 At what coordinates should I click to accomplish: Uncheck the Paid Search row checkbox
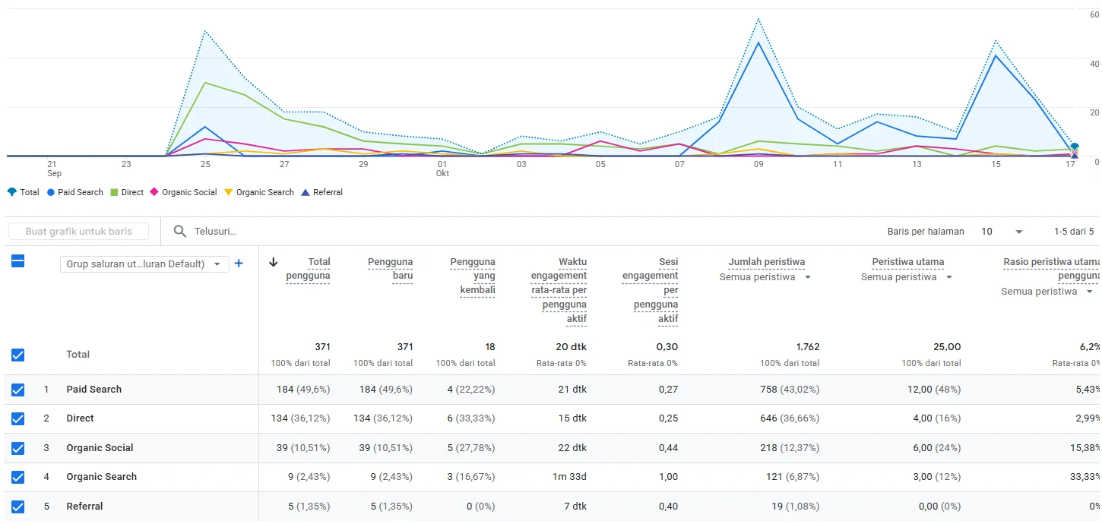[x=17, y=390]
